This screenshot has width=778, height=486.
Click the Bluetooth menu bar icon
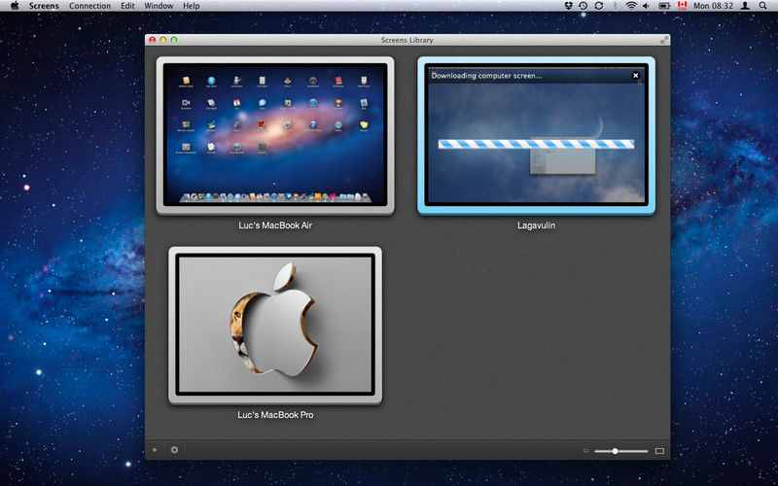point(616,6)
